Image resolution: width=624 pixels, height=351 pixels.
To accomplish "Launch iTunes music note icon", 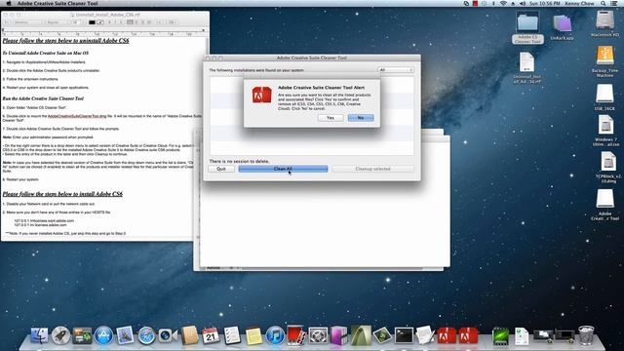I will (275, 335).
